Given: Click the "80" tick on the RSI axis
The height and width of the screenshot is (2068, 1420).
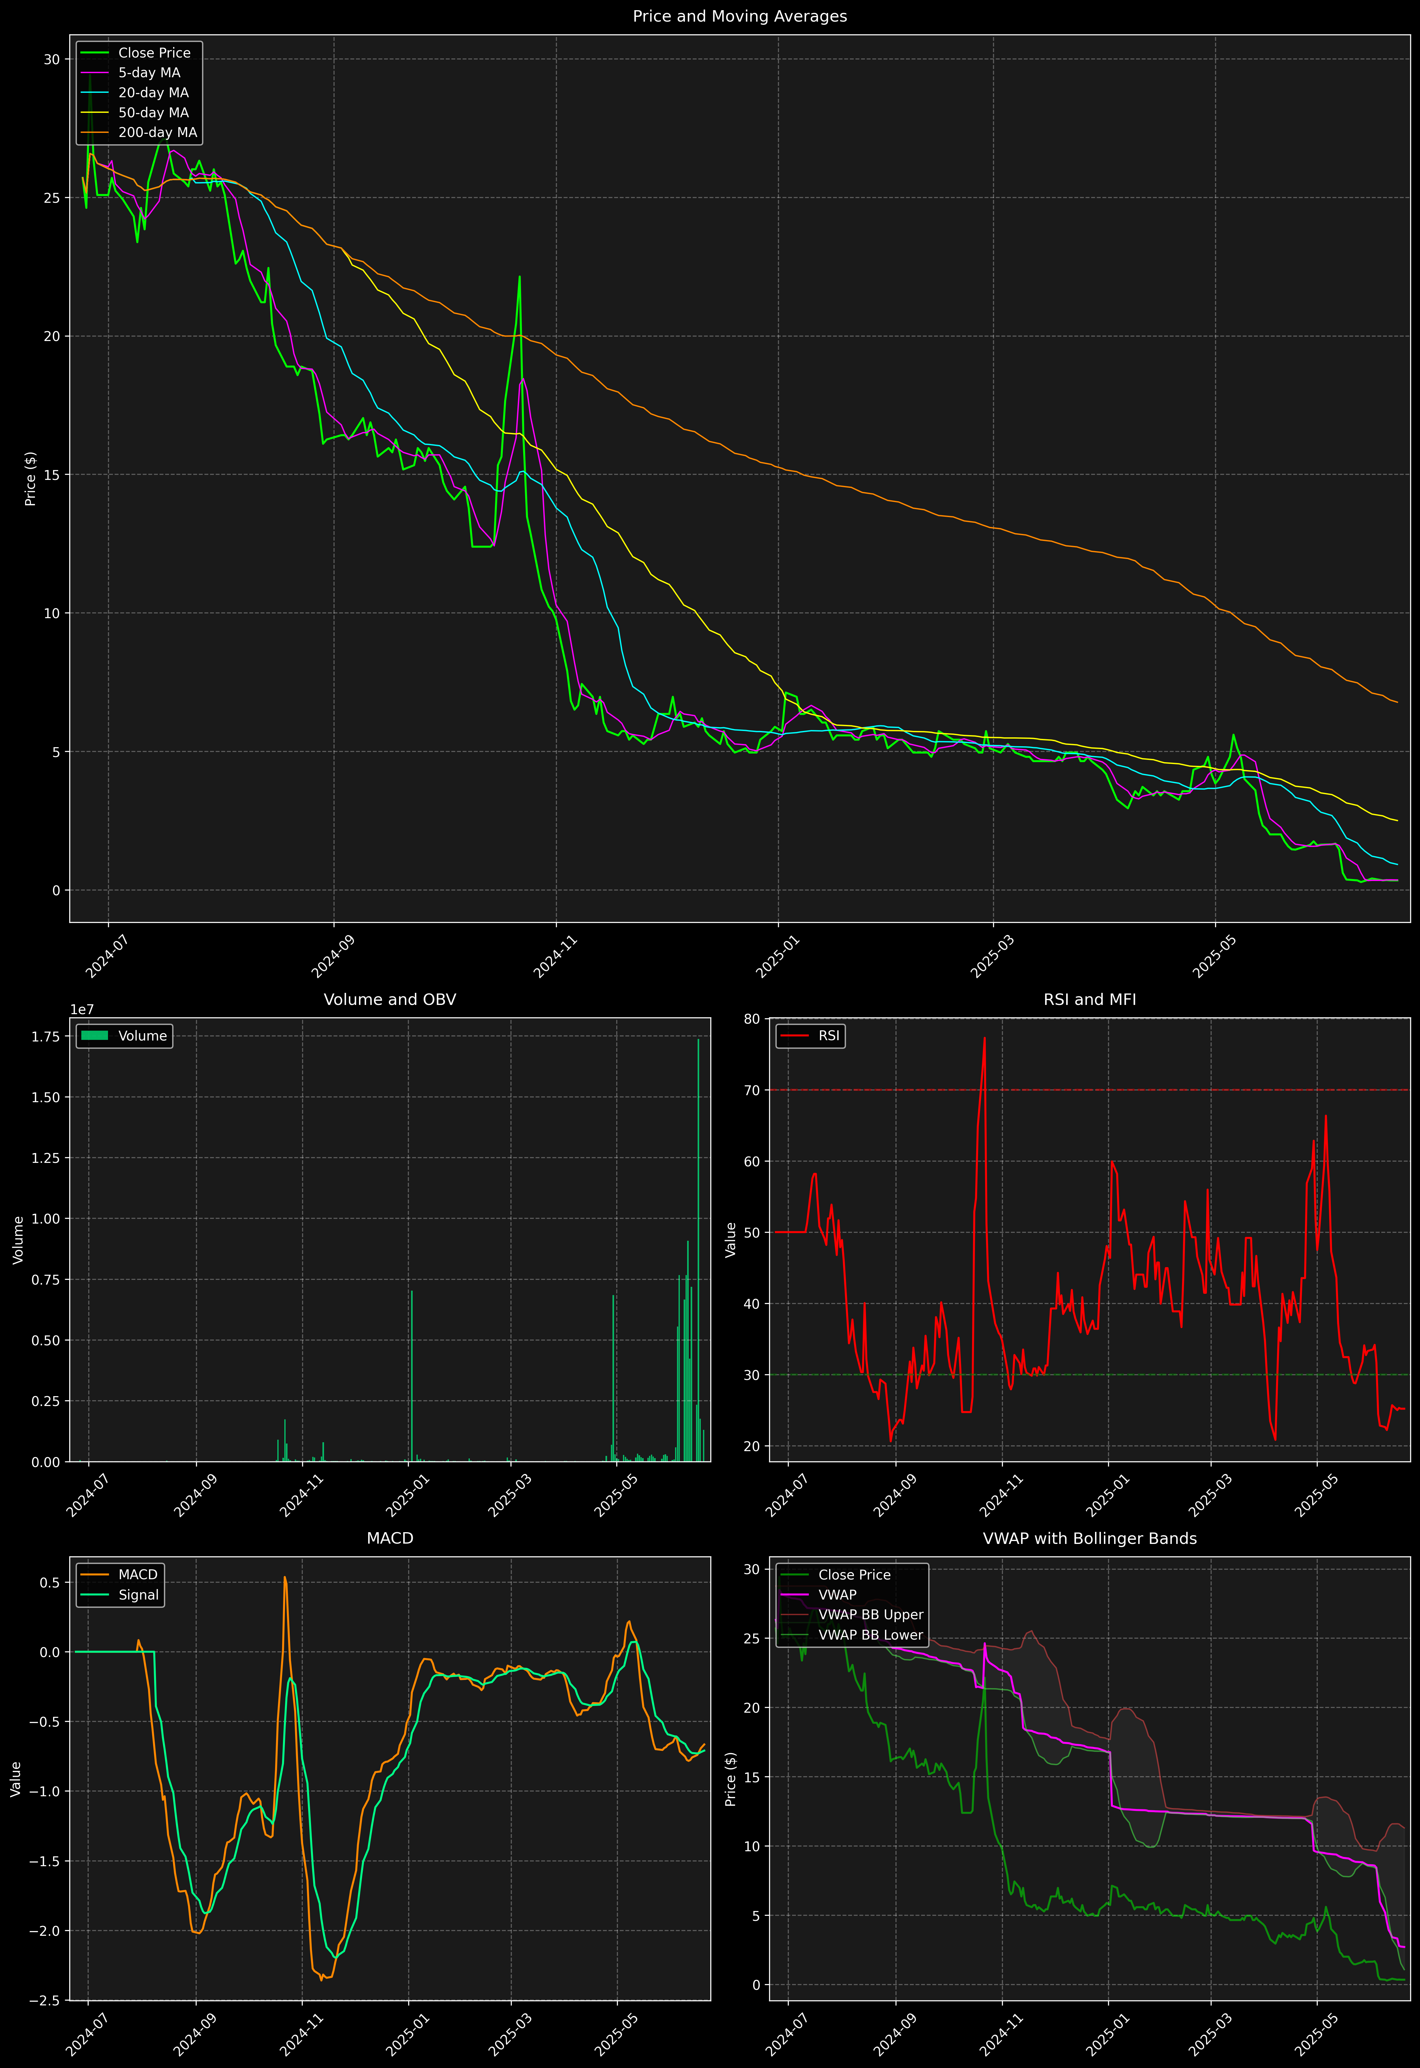Looking at the screenshot, I should point(753,1019).
